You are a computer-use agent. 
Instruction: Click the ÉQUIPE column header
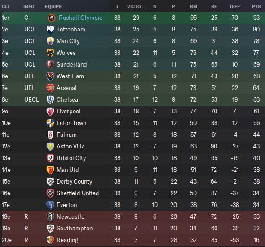coord(53,6)
